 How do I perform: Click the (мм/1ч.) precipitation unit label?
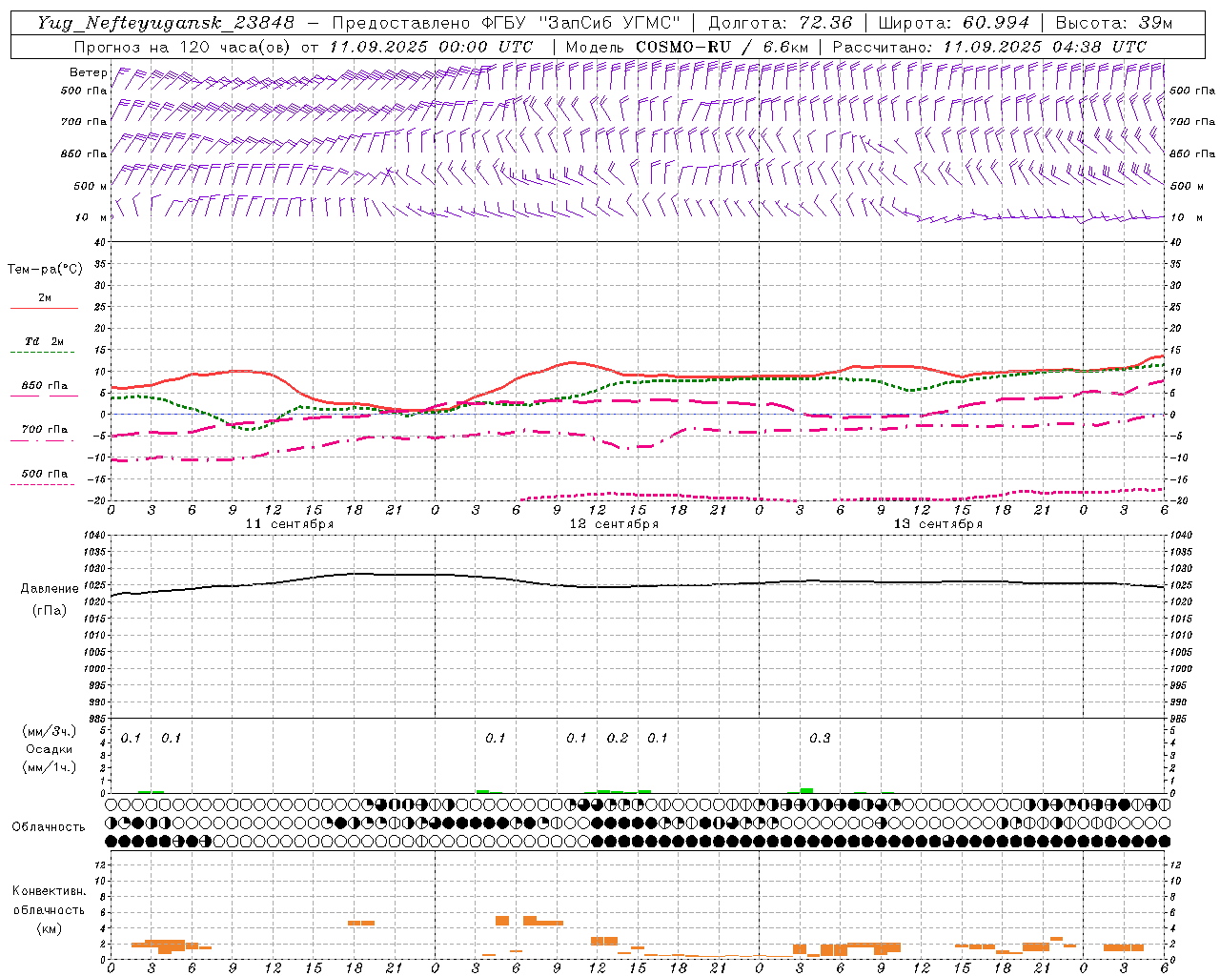coord(50,767)
